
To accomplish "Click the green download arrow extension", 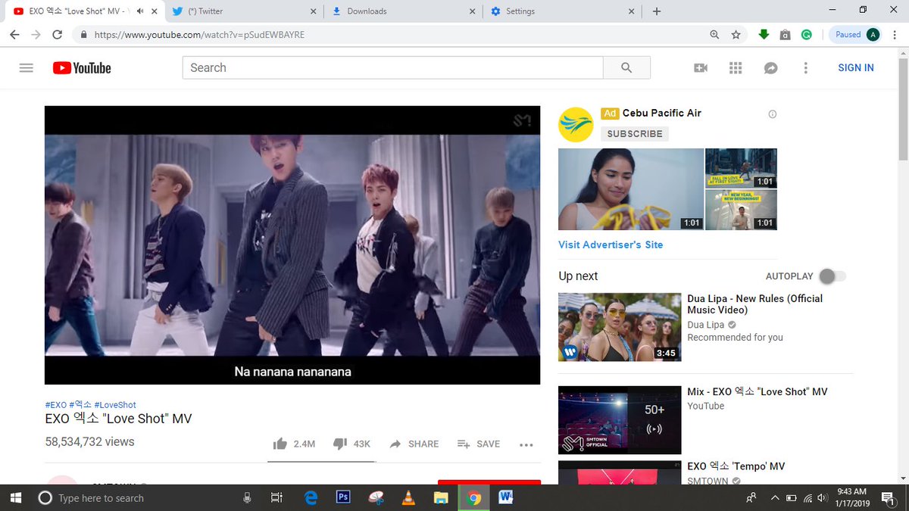I will [764, 34].
